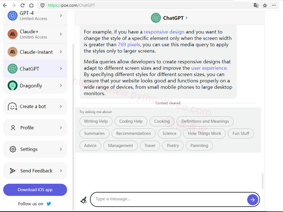The height and width of the screenshot is (212, 283).
Task: Open the user experience link
Action: (x=209, y=68)
